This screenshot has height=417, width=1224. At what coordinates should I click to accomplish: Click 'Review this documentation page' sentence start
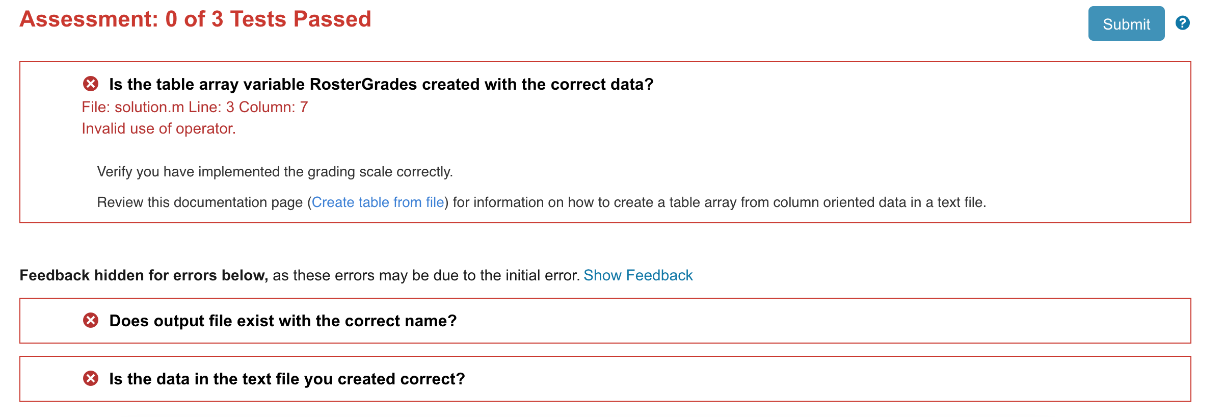coord(201,202)
